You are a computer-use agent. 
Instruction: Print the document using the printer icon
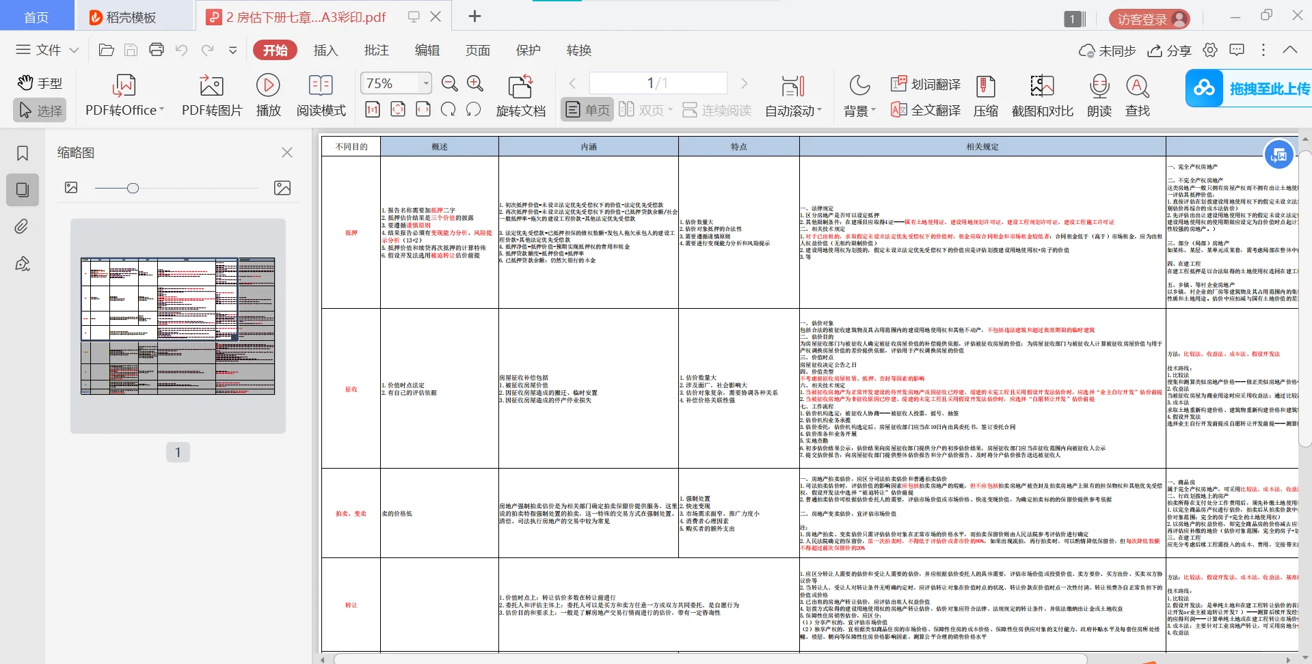157,50
